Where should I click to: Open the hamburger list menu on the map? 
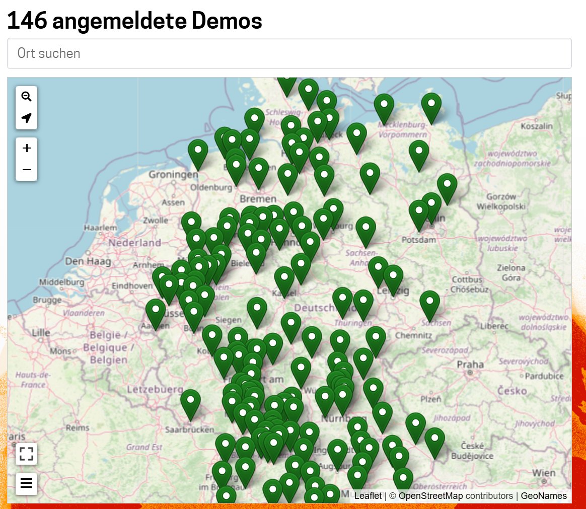click(26, 483)
